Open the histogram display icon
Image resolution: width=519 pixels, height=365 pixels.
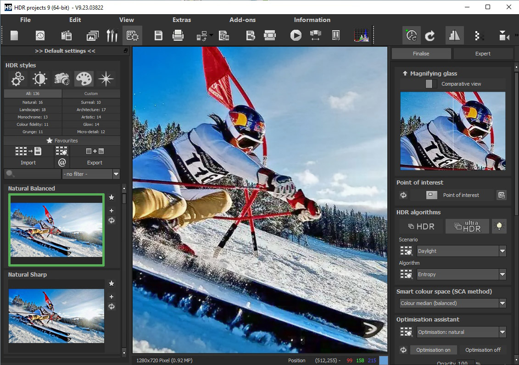(x=361, y=35)
